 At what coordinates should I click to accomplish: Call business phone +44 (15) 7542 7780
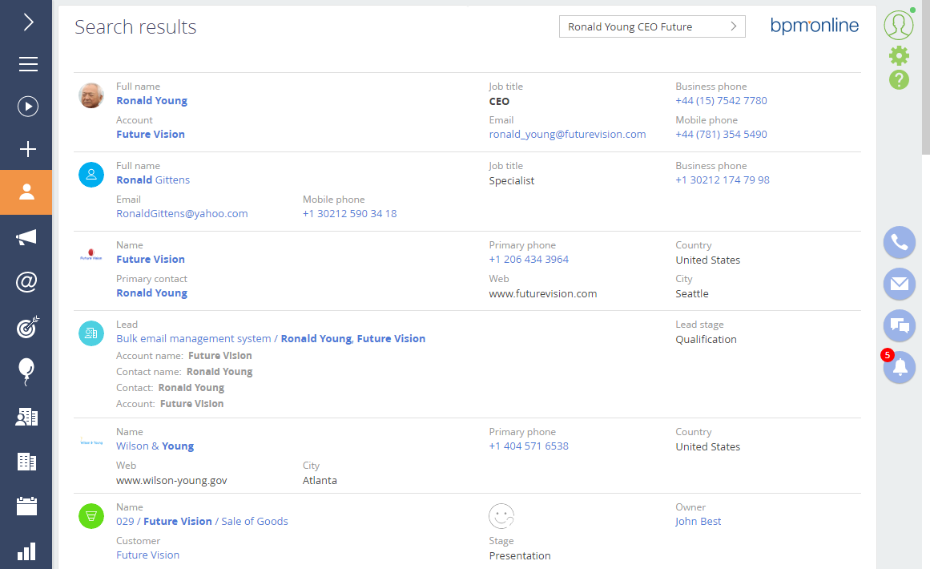[721, 101]
